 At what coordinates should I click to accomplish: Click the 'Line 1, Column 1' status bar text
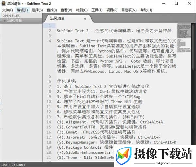tap(13, 165)
